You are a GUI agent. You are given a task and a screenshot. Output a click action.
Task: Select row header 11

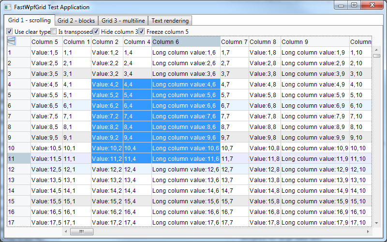click(x=18, y=158)
